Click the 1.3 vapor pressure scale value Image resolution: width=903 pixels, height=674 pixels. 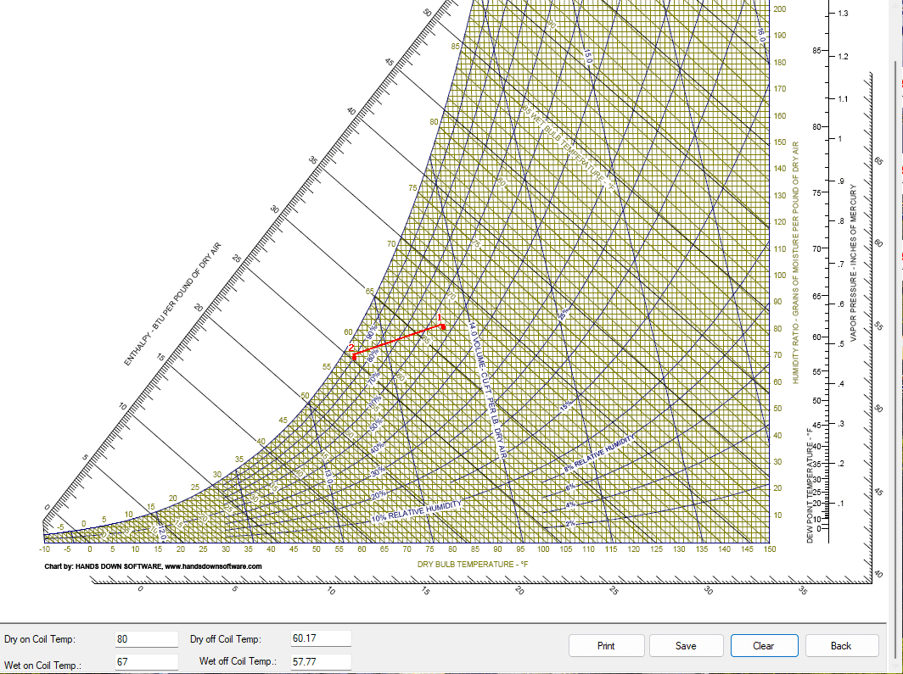pyautogui.click(x=843, y=14)
